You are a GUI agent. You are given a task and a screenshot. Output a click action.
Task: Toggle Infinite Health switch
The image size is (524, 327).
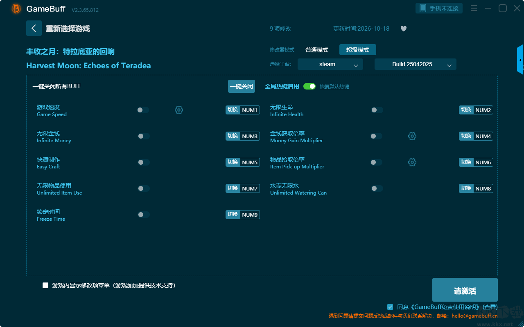(377, 110)
